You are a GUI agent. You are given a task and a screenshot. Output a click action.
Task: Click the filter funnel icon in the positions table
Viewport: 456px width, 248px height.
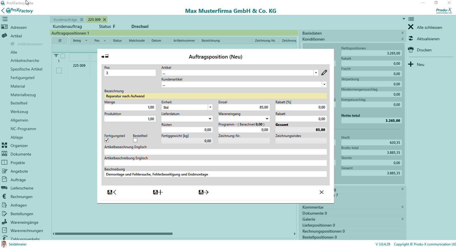[x=56, y=56]
